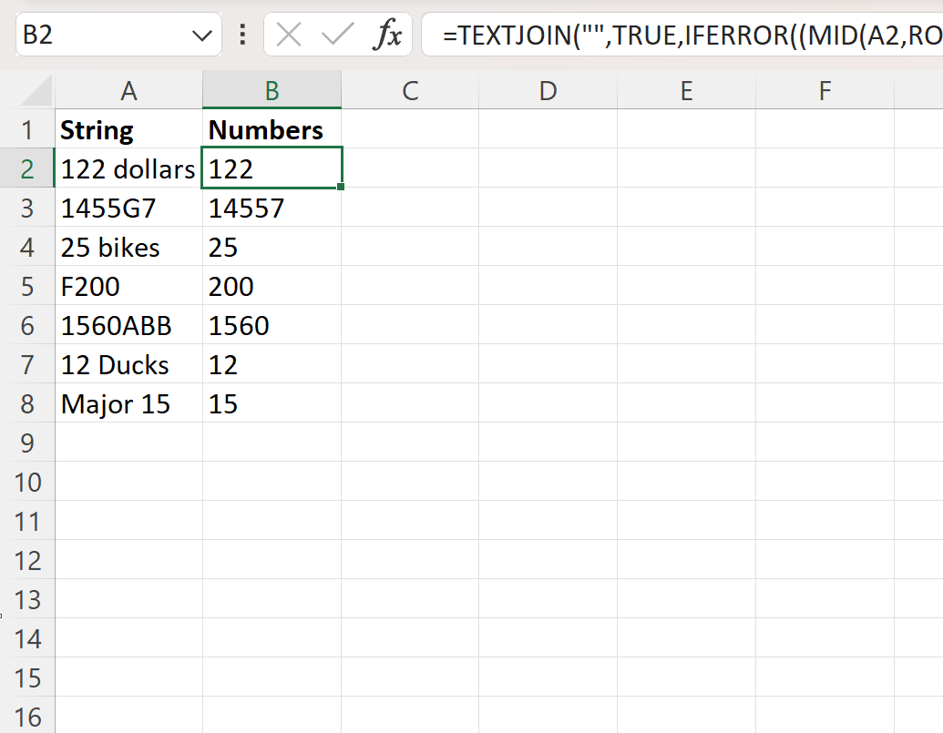This screenshot has height=733, width=943.
Task: Select column header A
Action: coord(128,90)
